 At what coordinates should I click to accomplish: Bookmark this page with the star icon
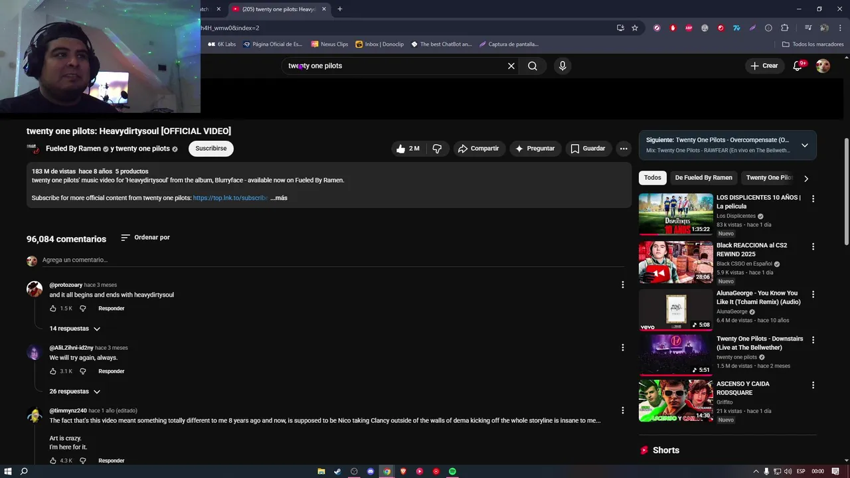click(635, 28)
